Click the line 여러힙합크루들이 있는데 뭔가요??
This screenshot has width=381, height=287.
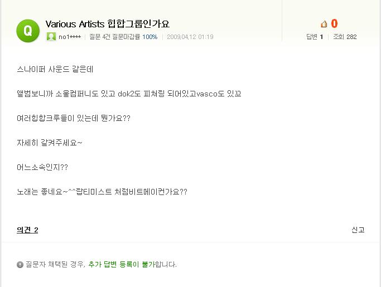pyautogui.click(x=74, y=118)
